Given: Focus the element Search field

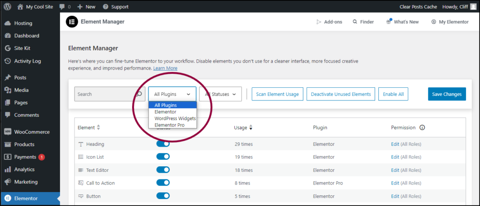Looking at the screenshot, I should 103,94.
